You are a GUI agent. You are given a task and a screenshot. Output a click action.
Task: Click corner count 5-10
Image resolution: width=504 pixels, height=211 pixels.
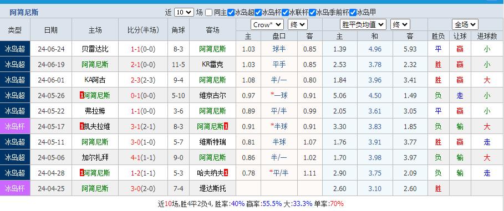coord(179,95)
